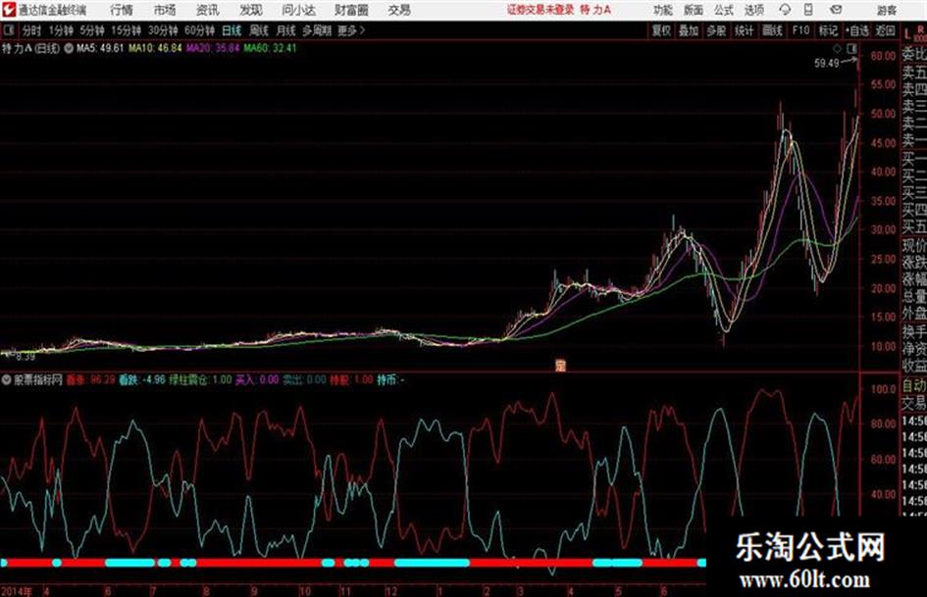Click the 绿柱震仓: 1.00 indicator value

pos(200,380)
